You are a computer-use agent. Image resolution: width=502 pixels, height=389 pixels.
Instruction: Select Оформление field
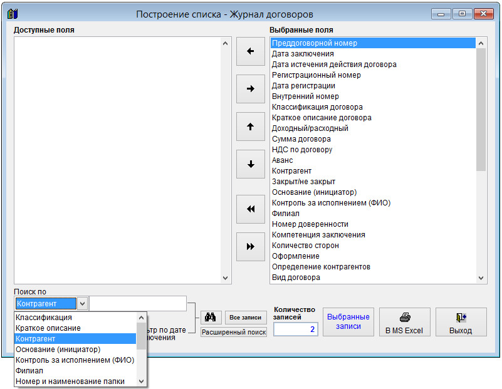(x=373, y=256)
